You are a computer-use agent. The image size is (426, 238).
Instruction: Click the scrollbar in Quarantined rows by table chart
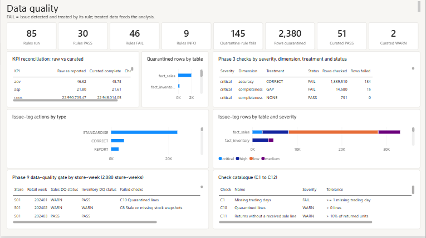[202, 73]
